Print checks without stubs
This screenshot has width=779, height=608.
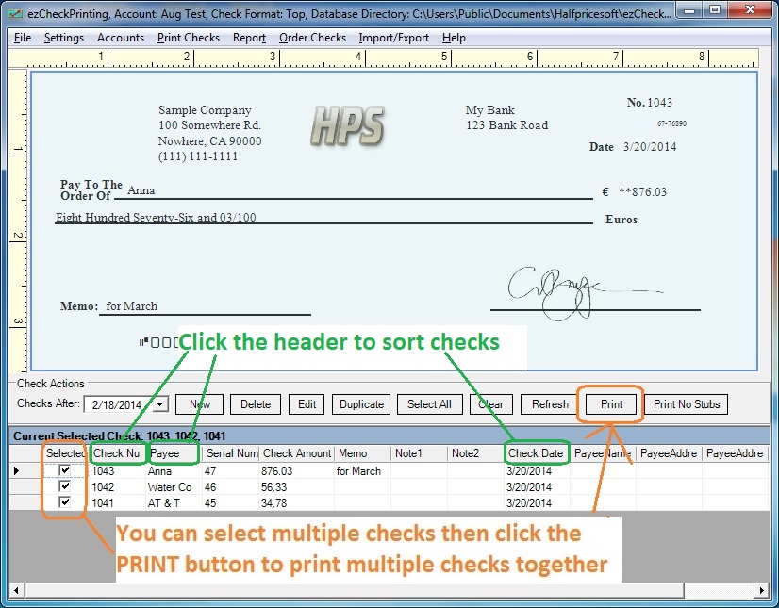[686, 403]
